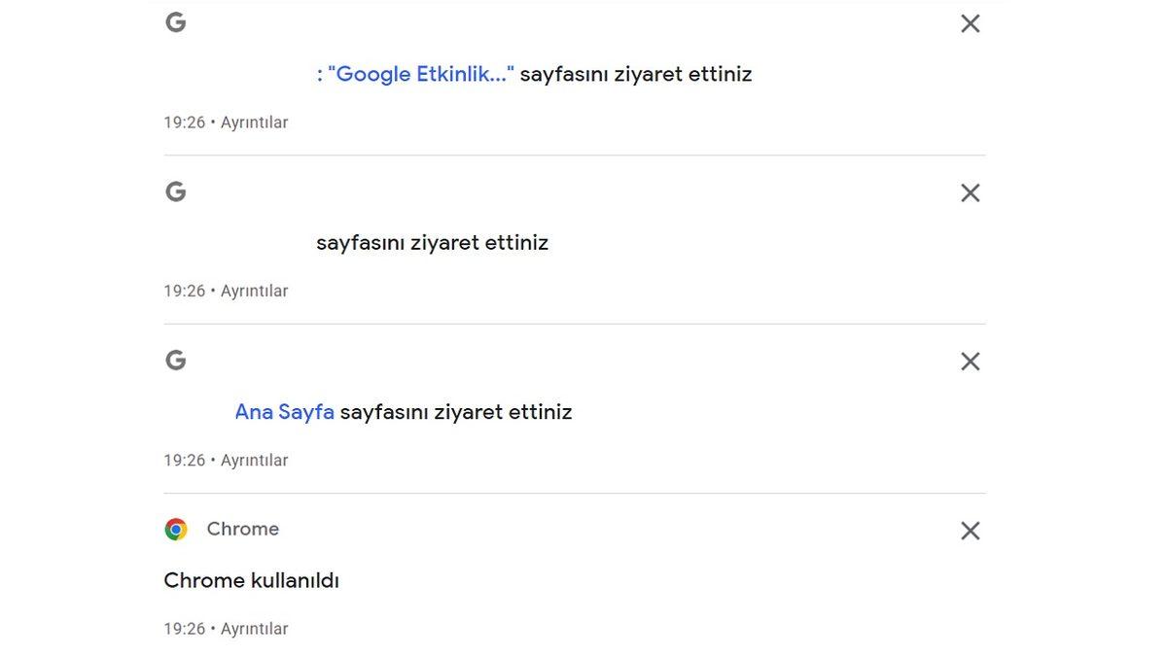Viewport: 1167px width, 656px height.
Task: View Ayrıntılar under the Ana Sayfa entry
Action: (x=254, y=460)
